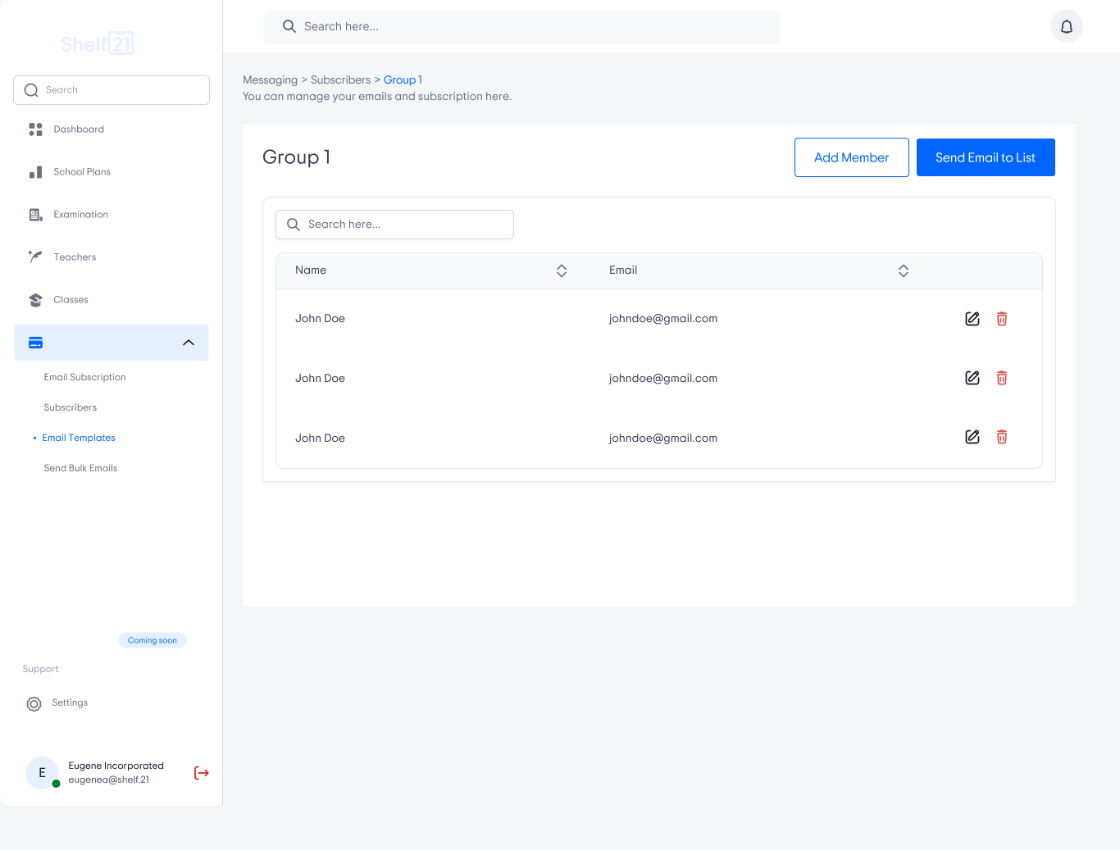The image size is (1120, 850).
Task: Click the Examination sidebar icon
Action: tap(35, 215)
